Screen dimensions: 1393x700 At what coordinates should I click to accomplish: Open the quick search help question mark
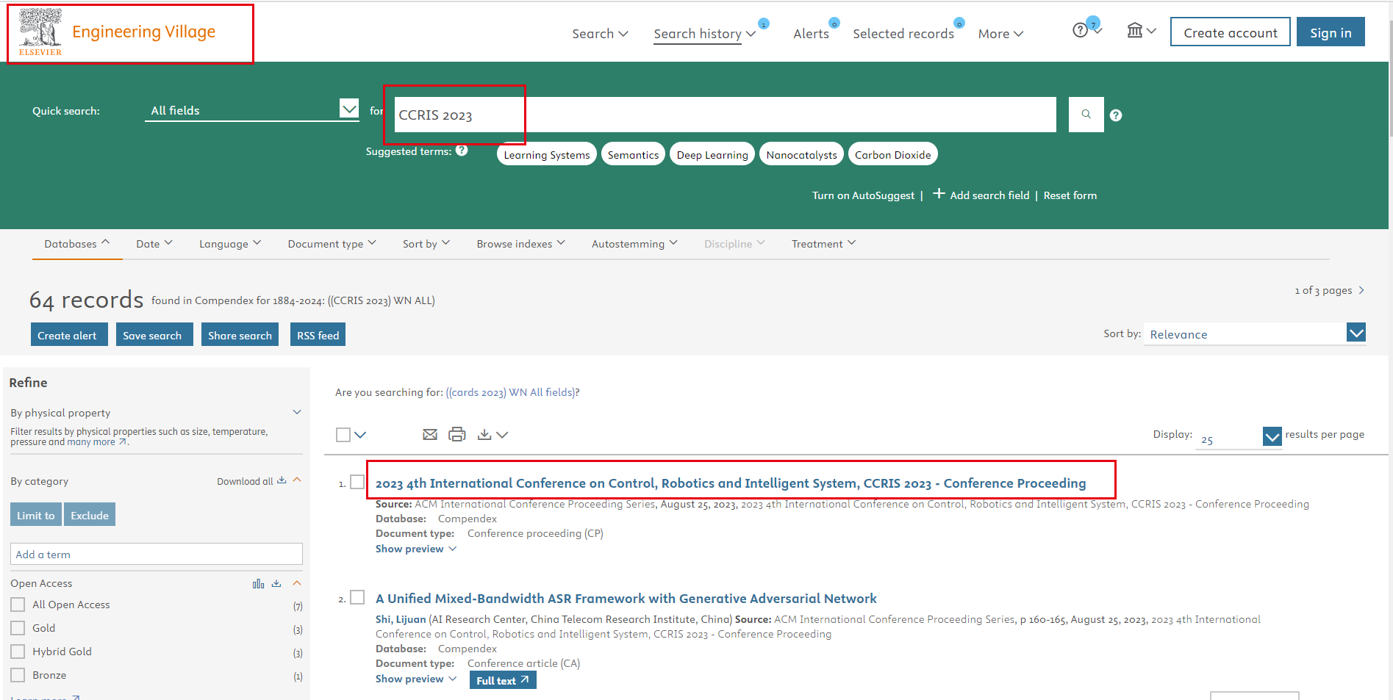tap(1116, 115)
